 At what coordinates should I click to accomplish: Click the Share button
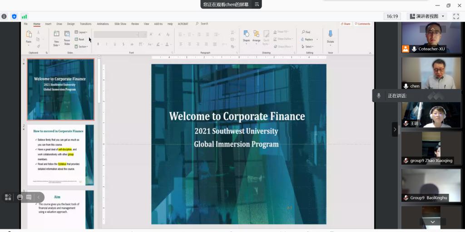pyautogui.click(x=346, y=24)
